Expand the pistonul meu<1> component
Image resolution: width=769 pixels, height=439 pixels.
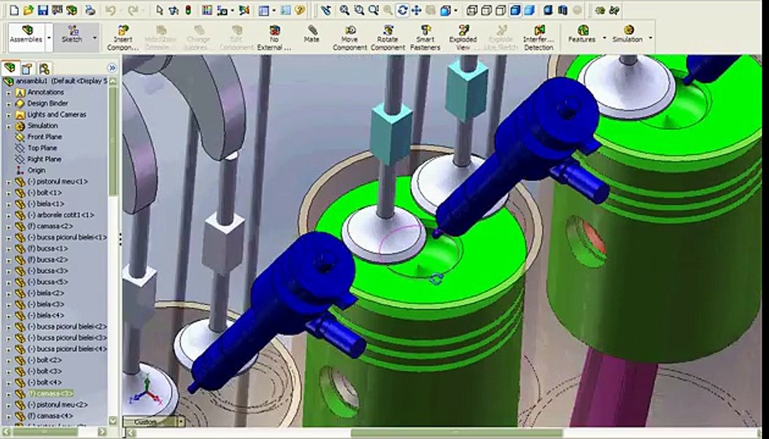(9, 182)
